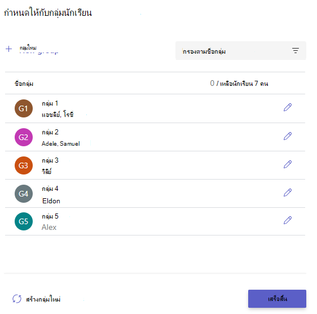Image resolution: width=317 pixels, height=314 pixels.
Task: Open edit pencil for กลุ่ม 4
Action: click(x=288, y=193)
